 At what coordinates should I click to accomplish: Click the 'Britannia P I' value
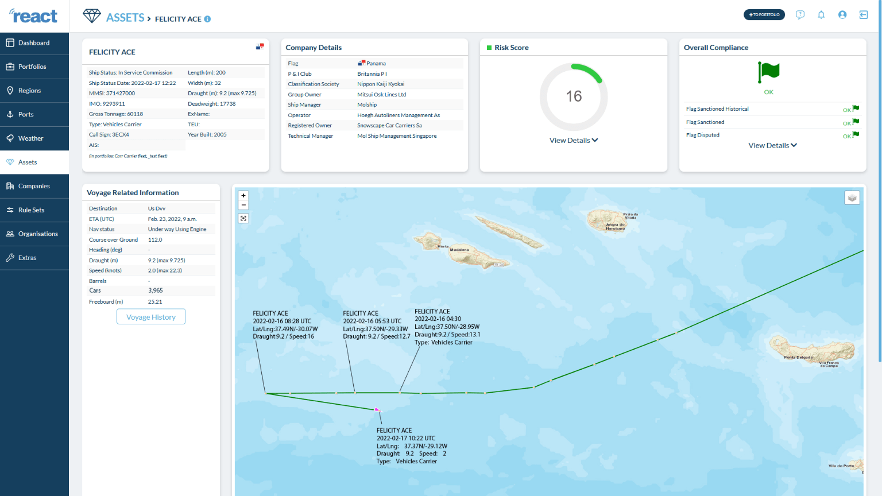pos(372,74)
